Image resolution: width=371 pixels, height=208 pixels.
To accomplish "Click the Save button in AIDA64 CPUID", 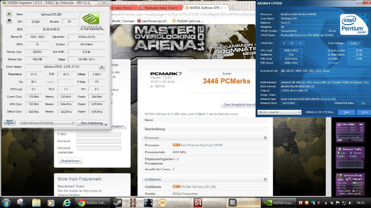I will tap(347, 112).
